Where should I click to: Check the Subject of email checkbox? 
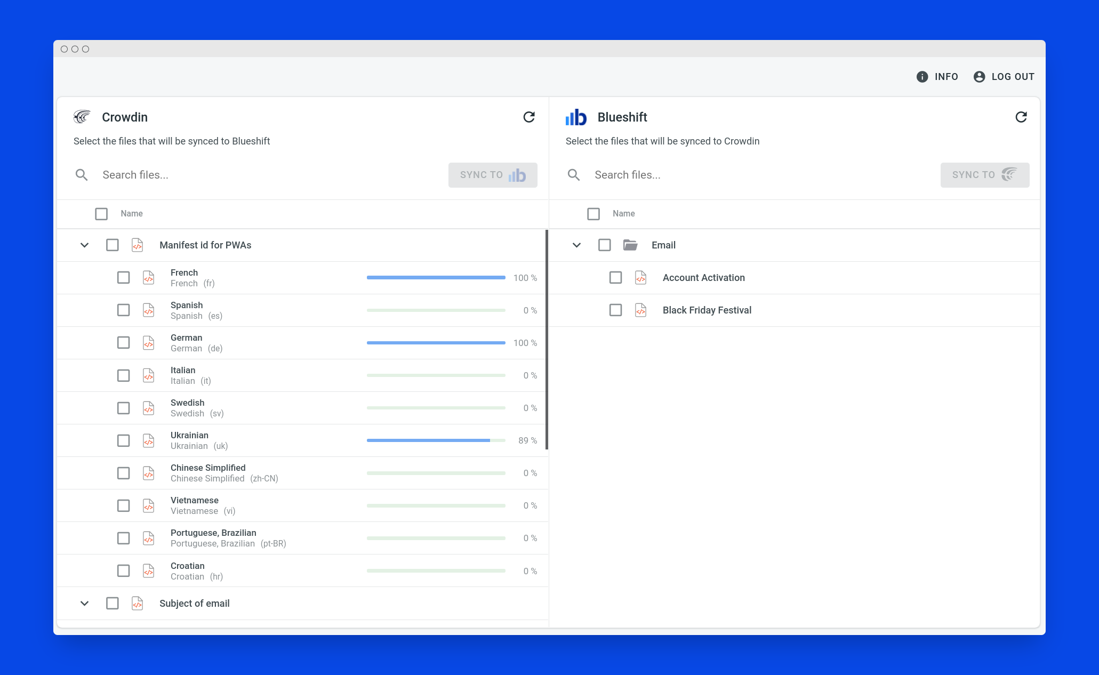[x=113, y=604]
